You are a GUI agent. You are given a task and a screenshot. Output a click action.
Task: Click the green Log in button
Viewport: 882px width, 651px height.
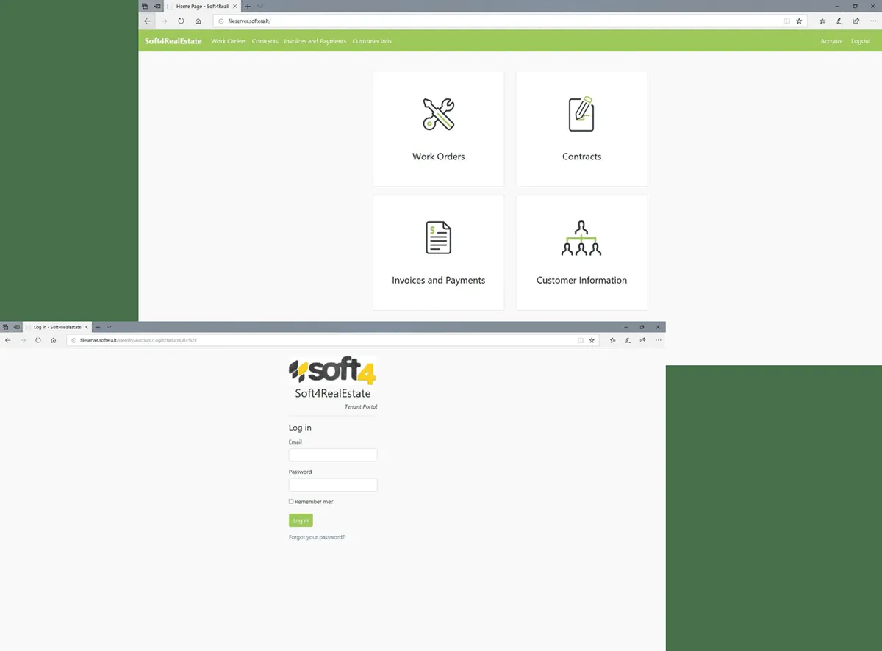pos(301,520)
